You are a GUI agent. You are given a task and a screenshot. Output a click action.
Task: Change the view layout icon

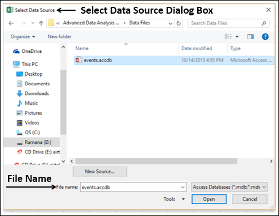click(x=228, y=36)
